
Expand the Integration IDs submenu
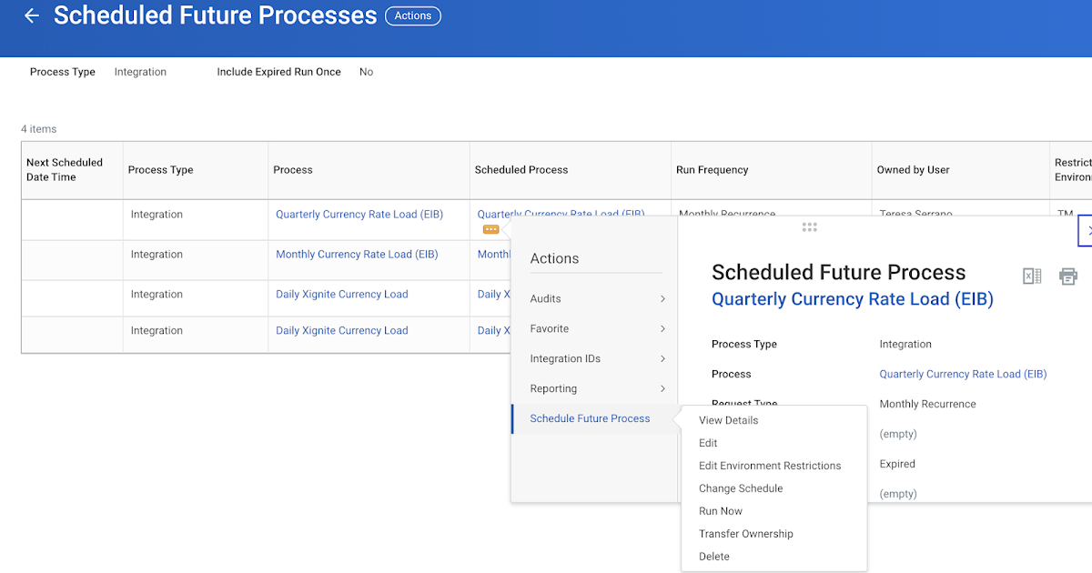(x=567, y=358)
